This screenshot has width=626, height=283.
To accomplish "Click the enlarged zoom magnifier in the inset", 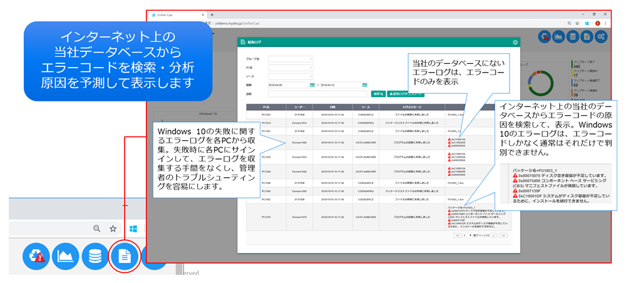I will pos(97,229).
